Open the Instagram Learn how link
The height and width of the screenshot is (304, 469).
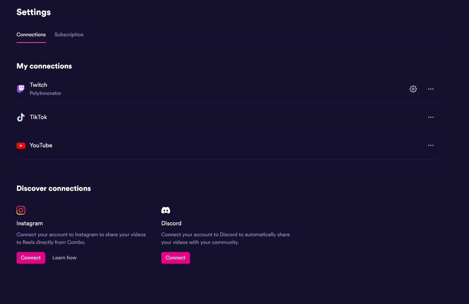click(65, 258)
